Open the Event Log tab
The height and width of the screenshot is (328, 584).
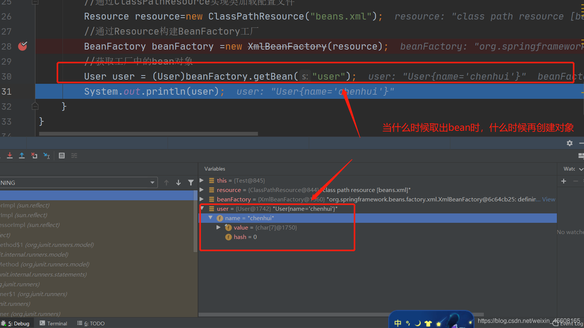point(569,324)
